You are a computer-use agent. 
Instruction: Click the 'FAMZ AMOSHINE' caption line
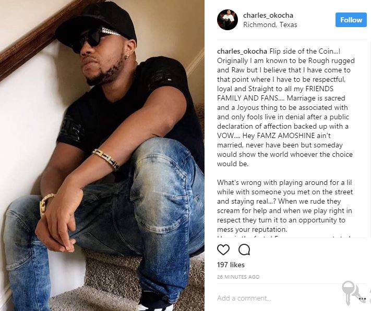274,135
